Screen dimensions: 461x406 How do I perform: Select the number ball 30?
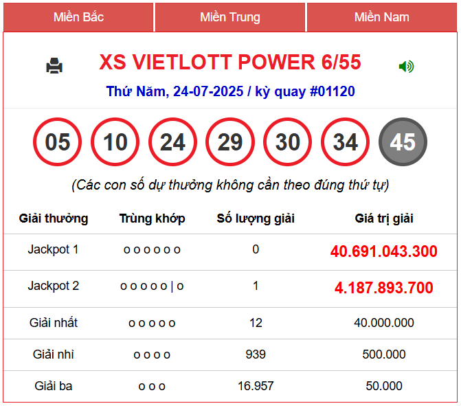288,142
